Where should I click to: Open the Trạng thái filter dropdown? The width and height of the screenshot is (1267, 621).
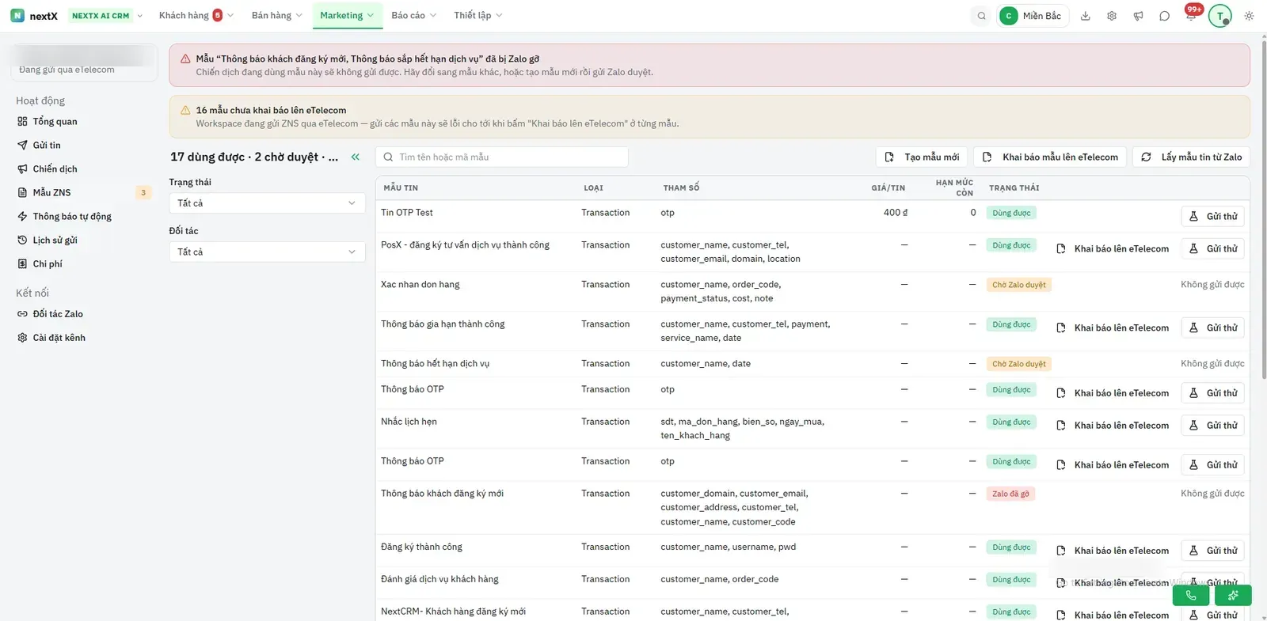click(267, 203)
